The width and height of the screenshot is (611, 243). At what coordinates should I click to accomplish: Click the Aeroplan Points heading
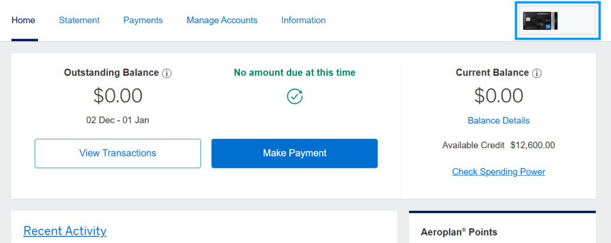459,232
